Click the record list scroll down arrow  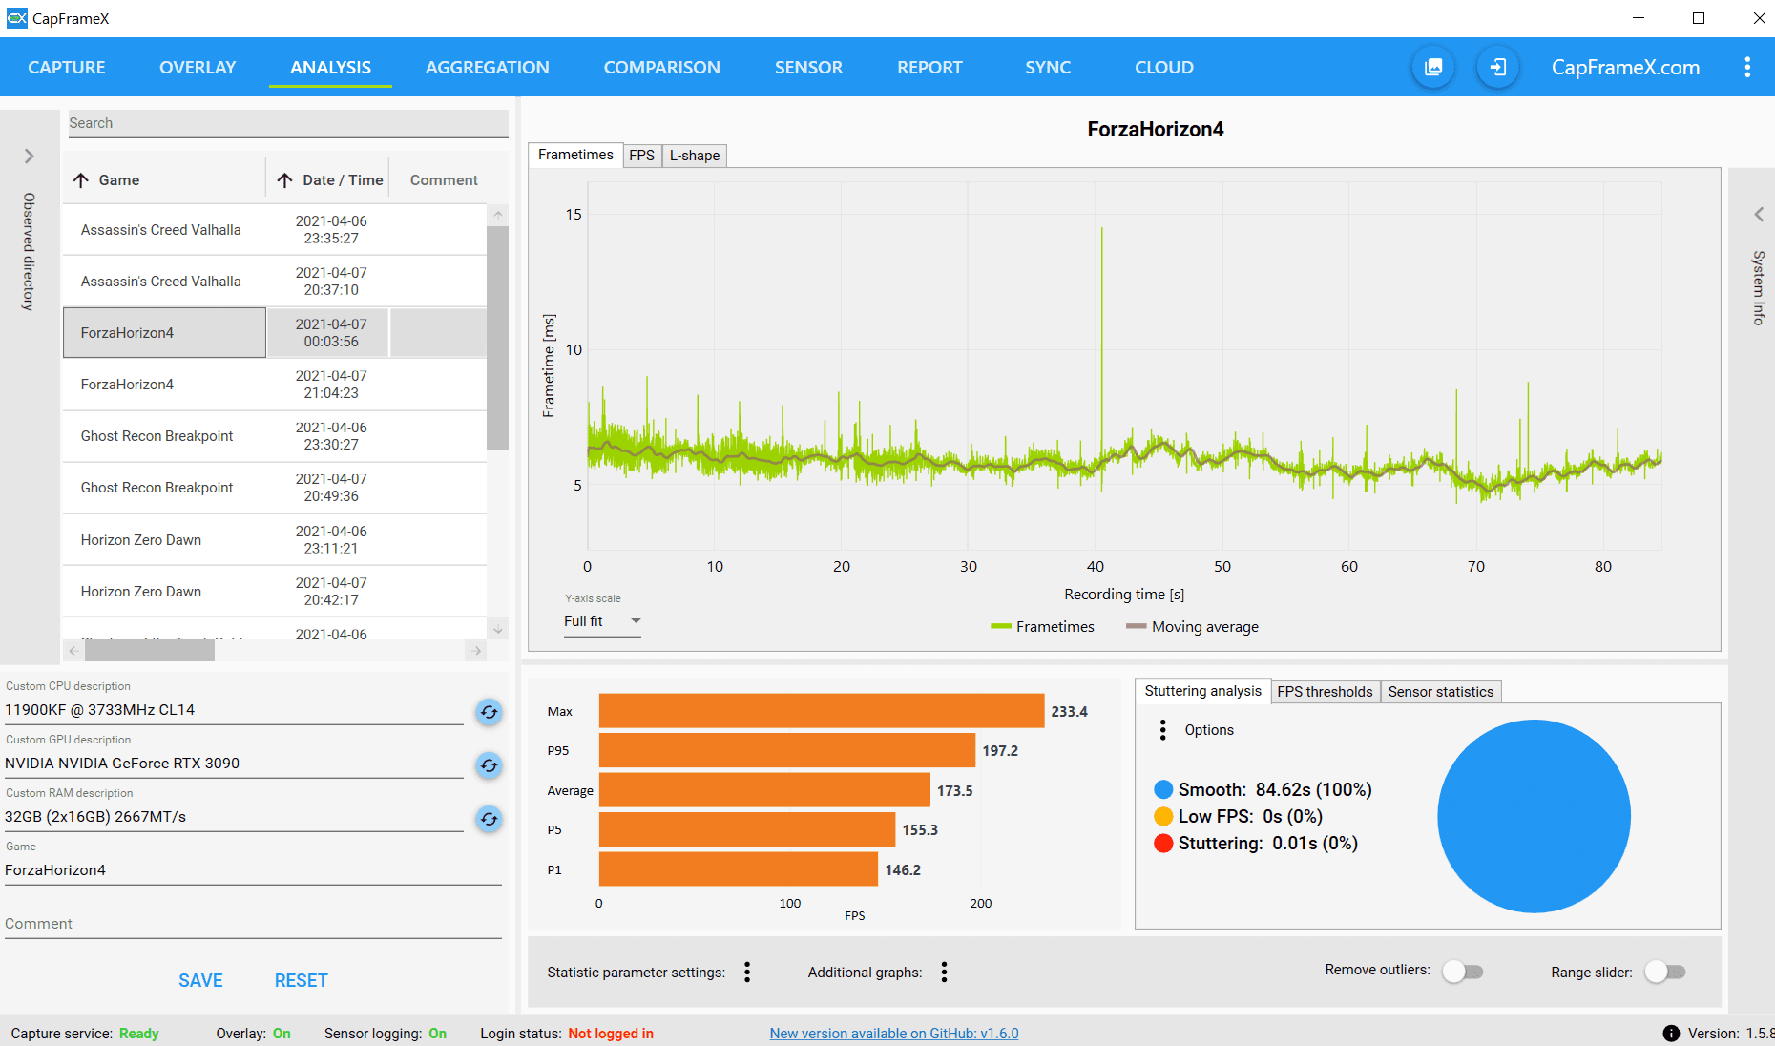(x=497, y=629)
